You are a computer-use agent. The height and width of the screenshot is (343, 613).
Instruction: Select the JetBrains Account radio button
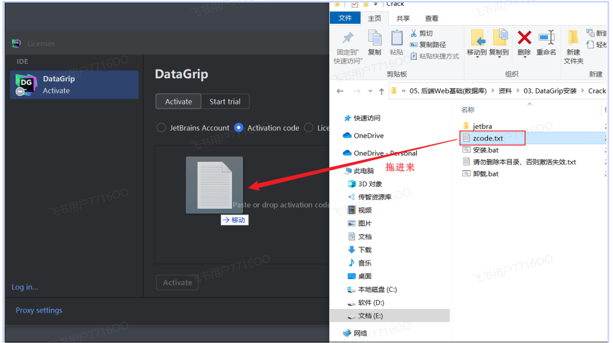coord(161,128)
